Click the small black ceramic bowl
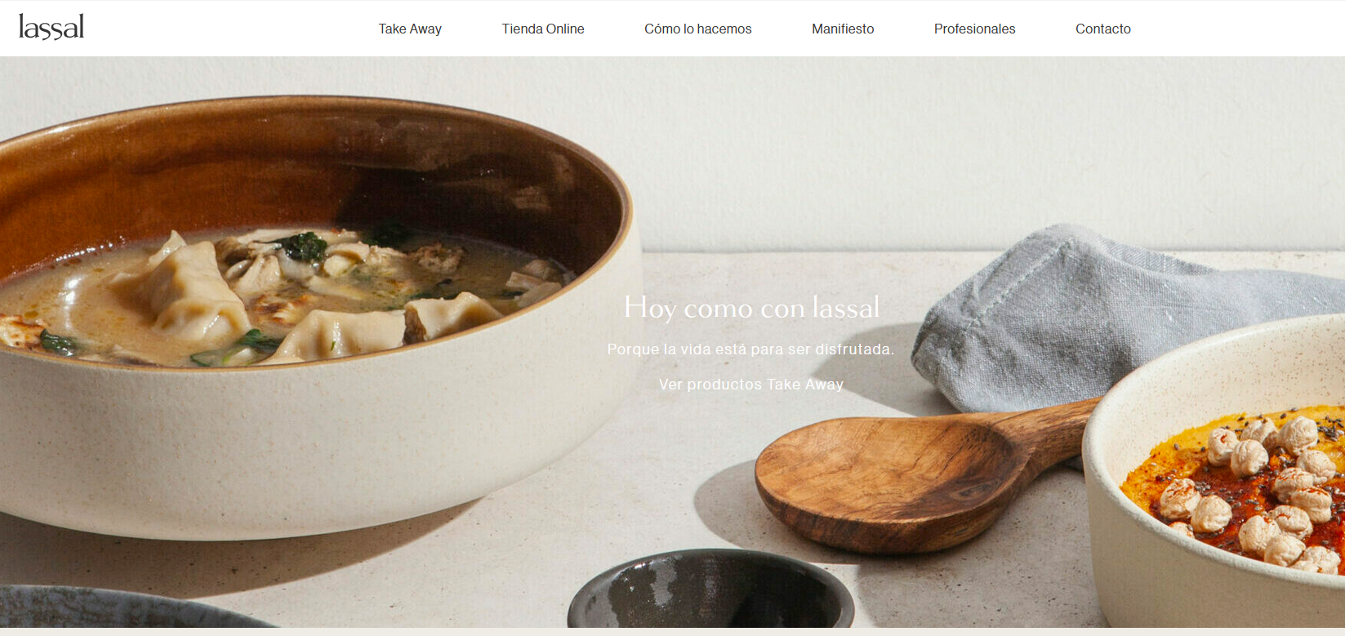 click(x=710, y=592)
